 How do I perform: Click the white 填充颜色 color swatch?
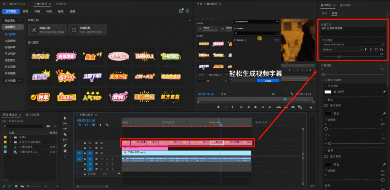pos(328,92)
